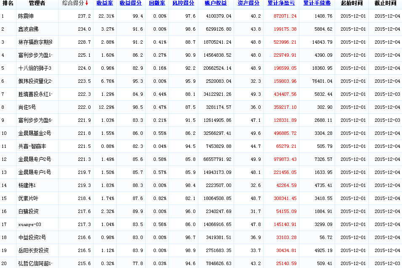The width and height of the screenshot is (402, 268).
Task: Click net profit value 434407.56
Action: tap(285, 95)
